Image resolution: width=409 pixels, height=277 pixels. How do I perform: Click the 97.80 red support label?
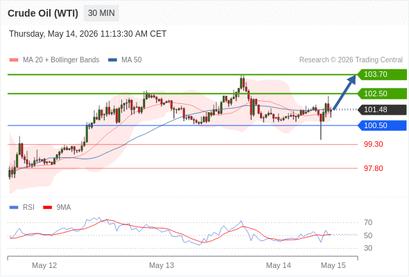(373, 168)
